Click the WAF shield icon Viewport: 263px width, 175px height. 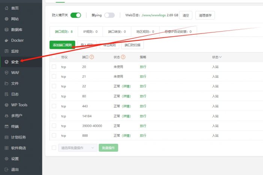tap(6, 73)
